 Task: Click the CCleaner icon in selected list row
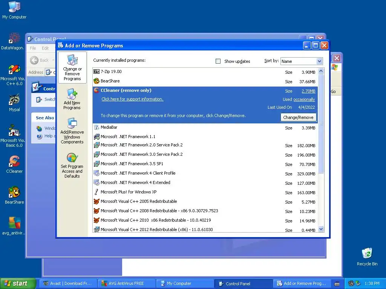[96, 90]
